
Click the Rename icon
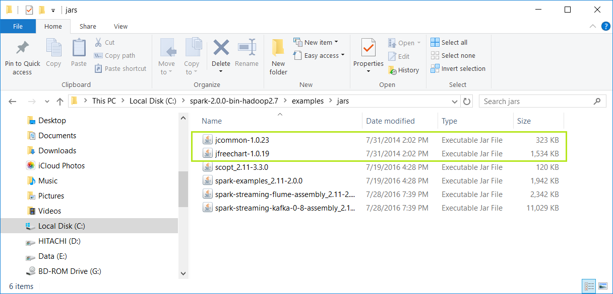[247, 48]
